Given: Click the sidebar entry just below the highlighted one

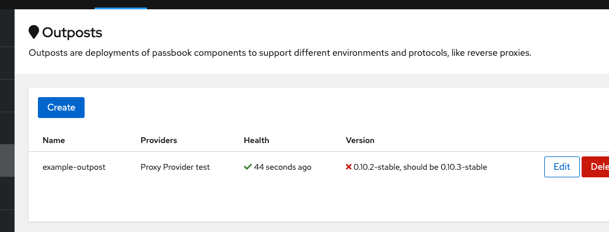Looking at the screenshot, I should click(7, 193).
